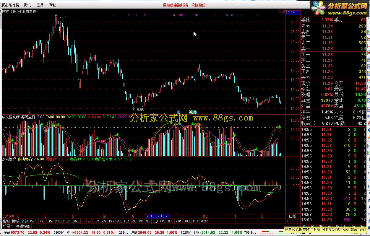Click the 14:56 trade row with 511
The image size is (370, 236).
pos(333,198)
